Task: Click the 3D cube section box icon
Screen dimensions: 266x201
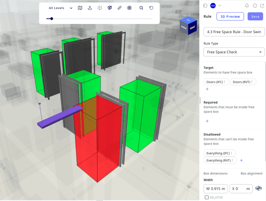Action: pyautogui.click(x=110, y=8)
